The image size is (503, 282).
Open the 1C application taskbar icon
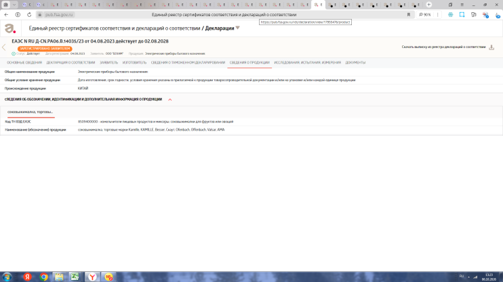[108, 277]
